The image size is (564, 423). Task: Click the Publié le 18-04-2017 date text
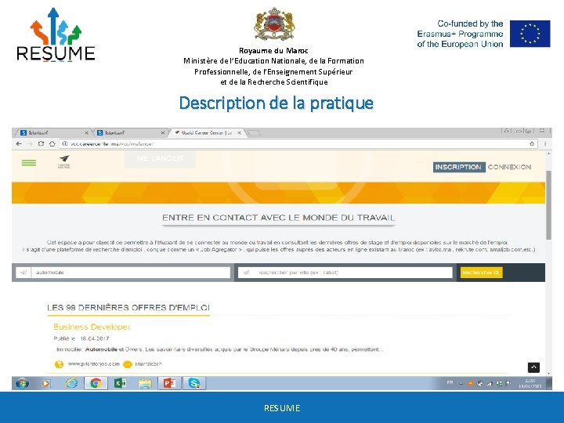81,338
